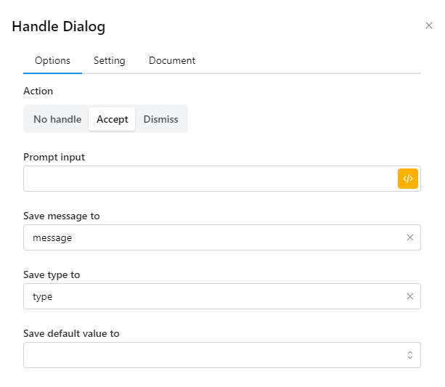Choose the Accept action option
The height and width of the screenshot is (387, 445).
pos(112,119)
